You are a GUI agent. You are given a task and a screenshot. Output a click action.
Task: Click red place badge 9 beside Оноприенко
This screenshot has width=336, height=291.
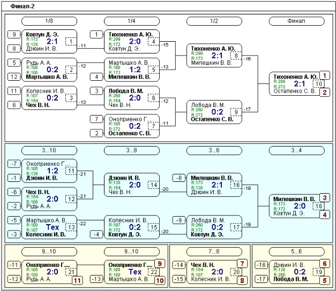(160, 264)
